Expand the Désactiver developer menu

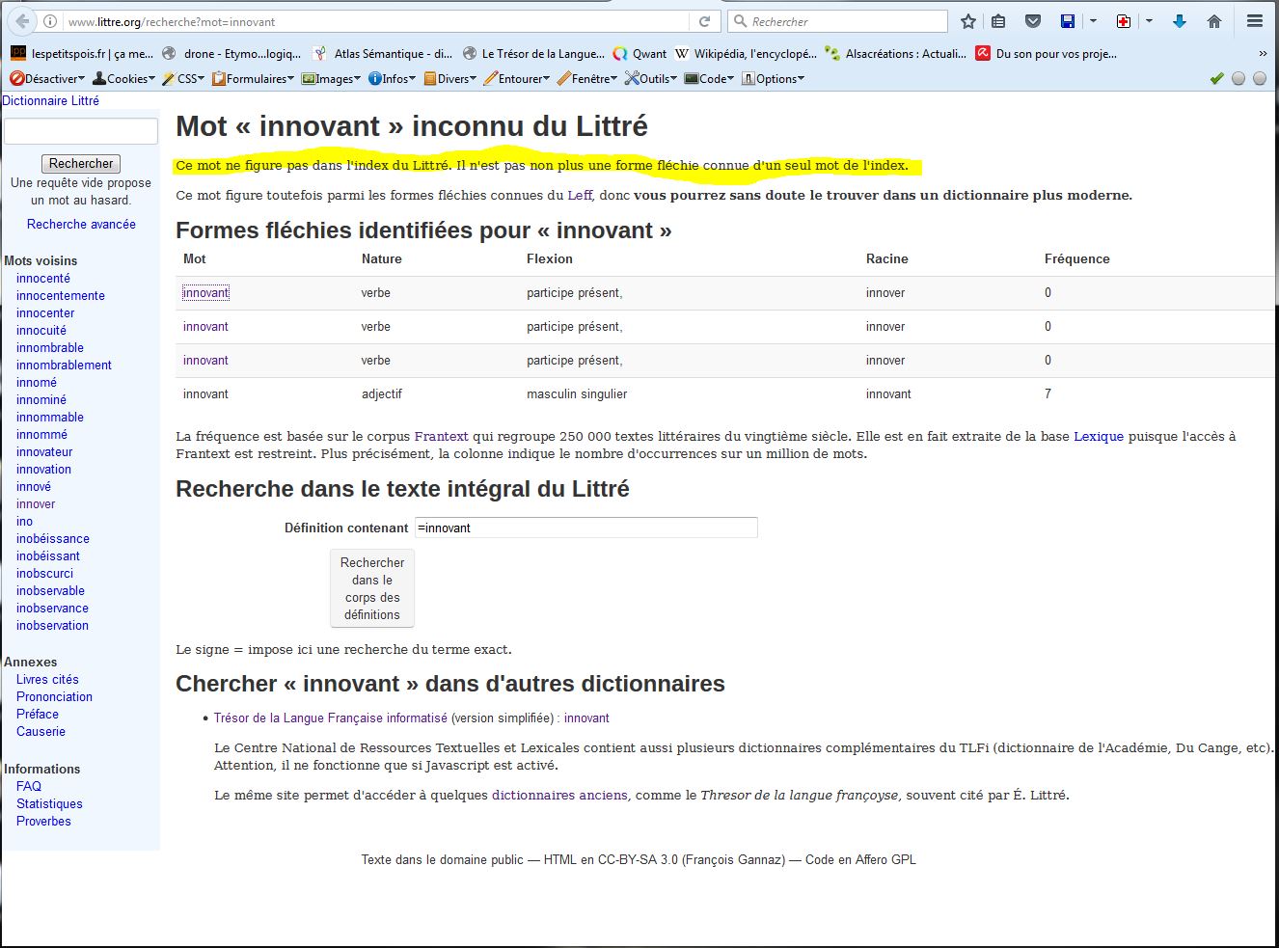tap(47, 79)
